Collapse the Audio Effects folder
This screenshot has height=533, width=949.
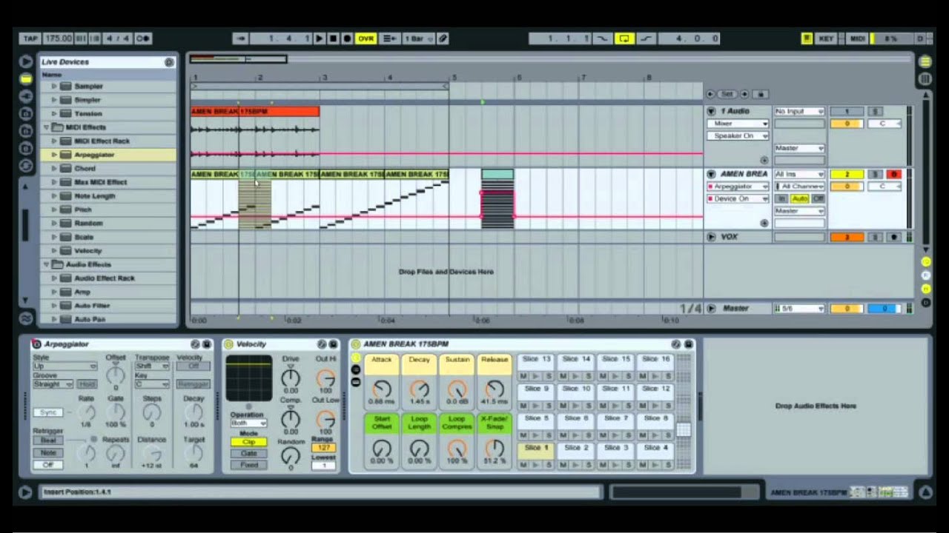[x=46, y=264]
